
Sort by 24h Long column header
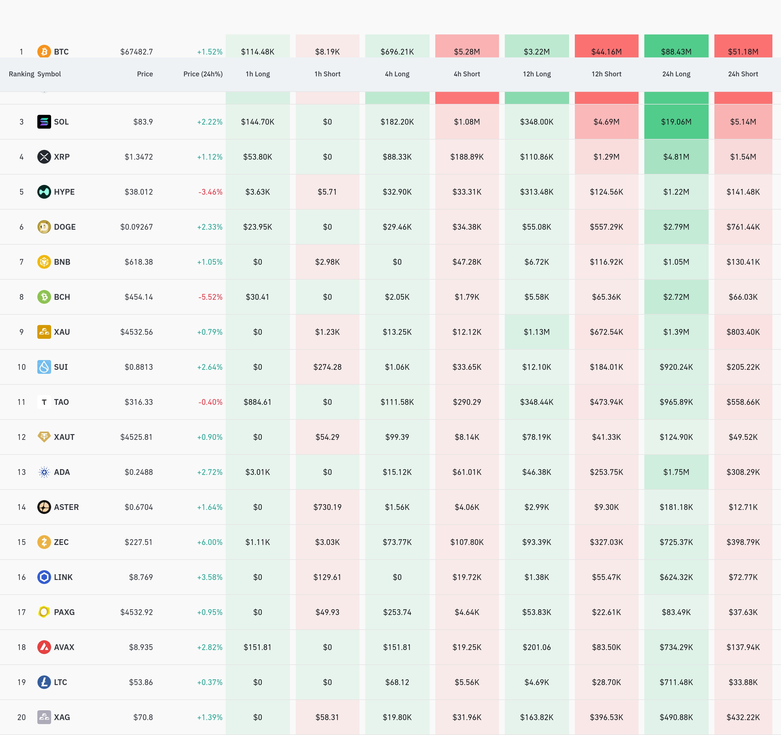pyautogui.click(x=676, y=74)
